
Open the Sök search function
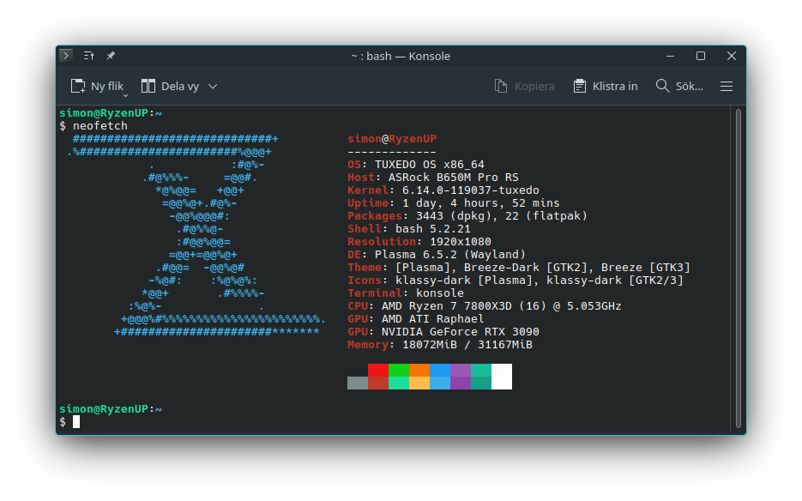pyautogui.click(x=679, y=86)
